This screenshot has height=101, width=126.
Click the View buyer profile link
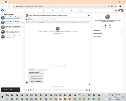tap(62, 66)
